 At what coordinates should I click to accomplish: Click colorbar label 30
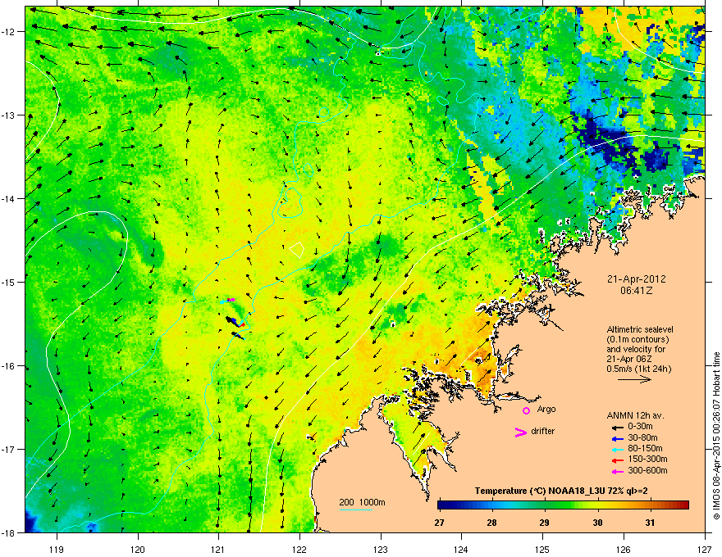click(x=597, y=523)
